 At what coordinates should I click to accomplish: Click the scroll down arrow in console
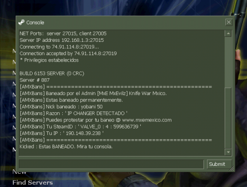[228, 152]
